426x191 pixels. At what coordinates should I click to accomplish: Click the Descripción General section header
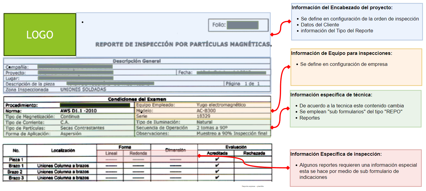click(x=137, y=61)
